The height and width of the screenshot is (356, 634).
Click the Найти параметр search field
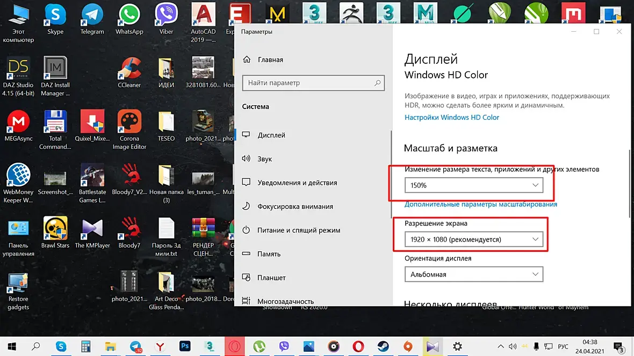[313, 83]
